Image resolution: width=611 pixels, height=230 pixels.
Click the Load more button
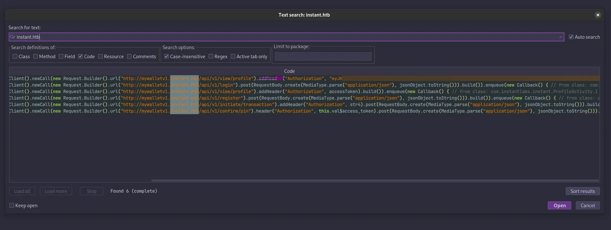[x=56, y=191]
